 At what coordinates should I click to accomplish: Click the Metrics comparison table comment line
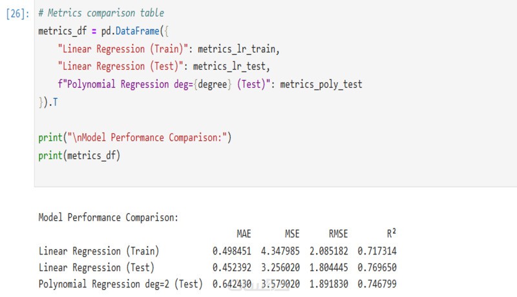point(101,14)
